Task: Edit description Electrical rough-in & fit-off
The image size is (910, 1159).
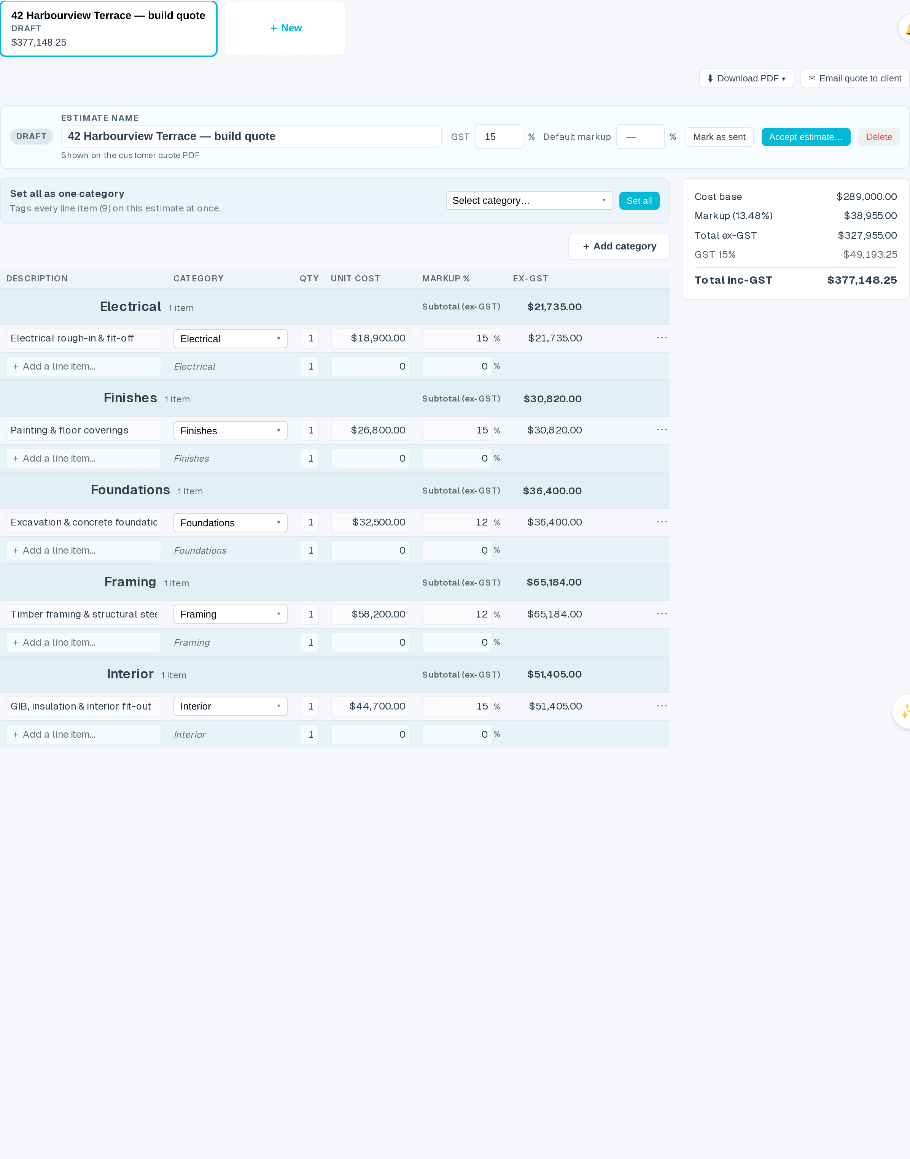Action: pyautogui.click(x=84, y=338)
